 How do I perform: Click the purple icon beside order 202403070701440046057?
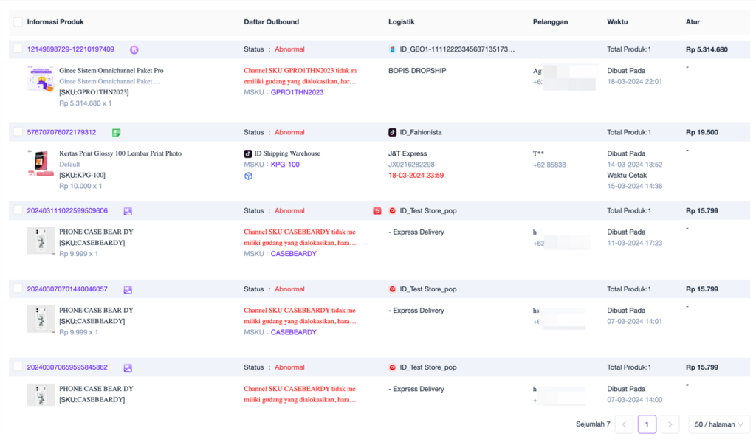pos(128,289)
